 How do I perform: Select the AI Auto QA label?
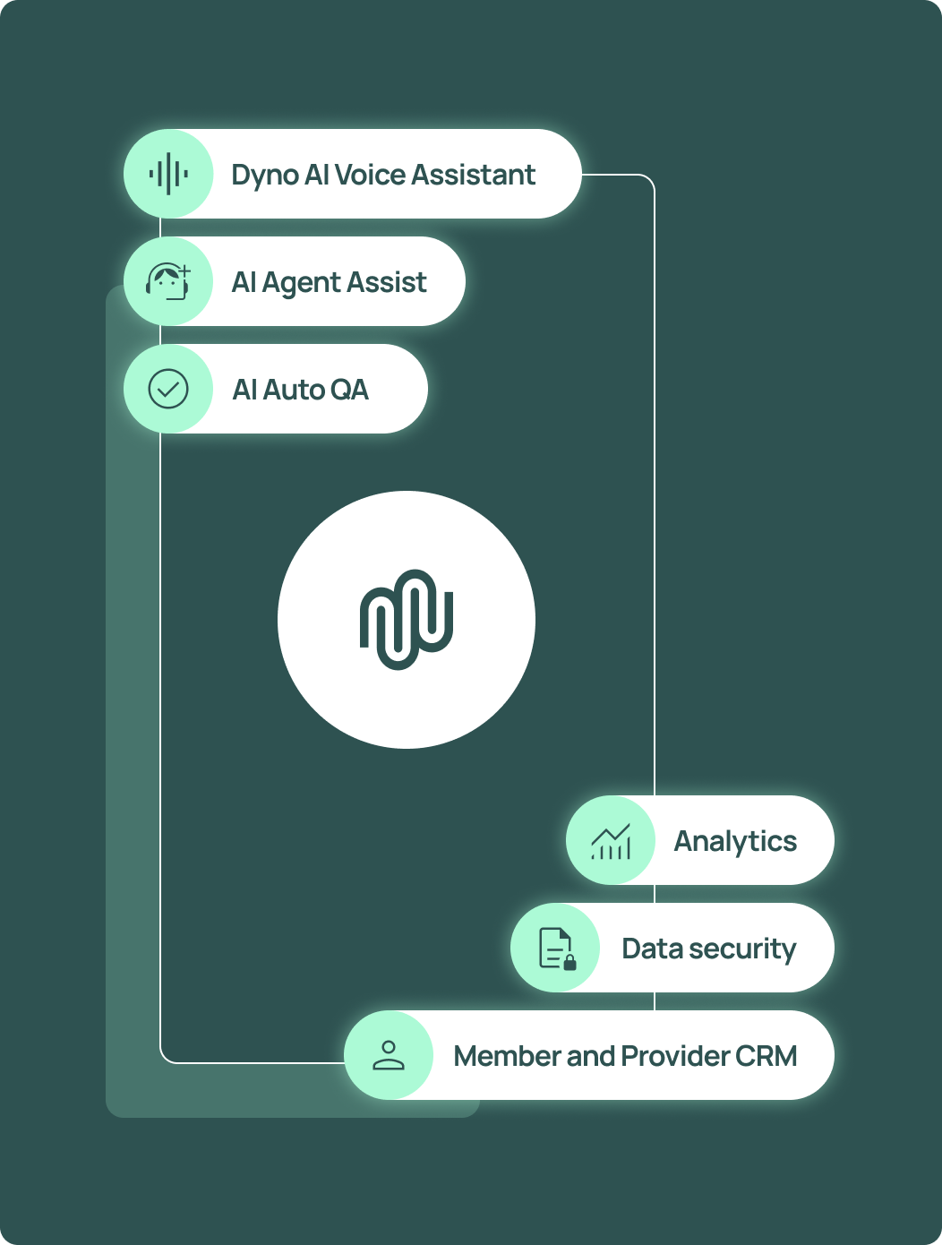301,390
